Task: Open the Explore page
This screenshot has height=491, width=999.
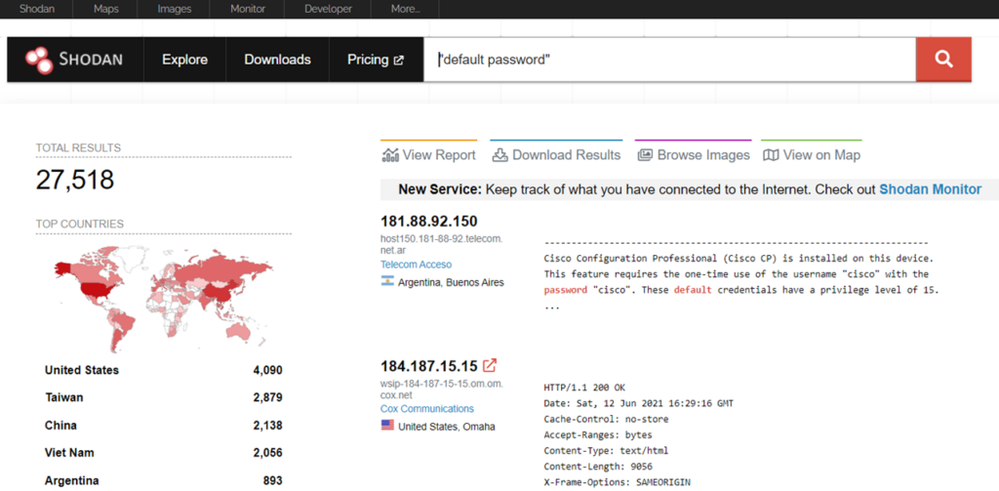Action: [x=184, y=60]
